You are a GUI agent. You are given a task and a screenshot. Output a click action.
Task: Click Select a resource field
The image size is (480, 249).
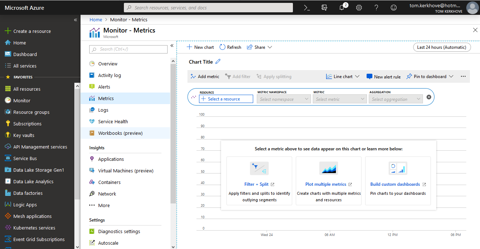(226, 99)
